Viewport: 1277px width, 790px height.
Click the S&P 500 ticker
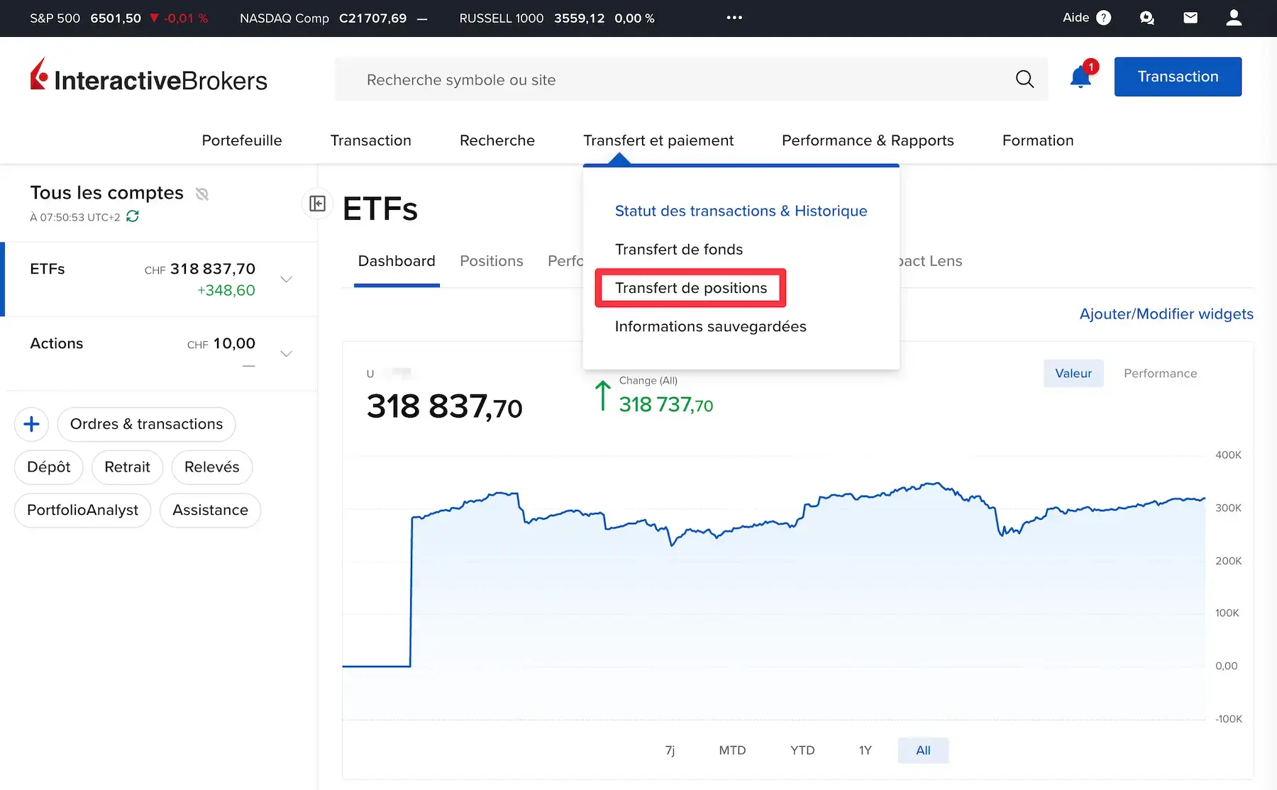[118, 18]
